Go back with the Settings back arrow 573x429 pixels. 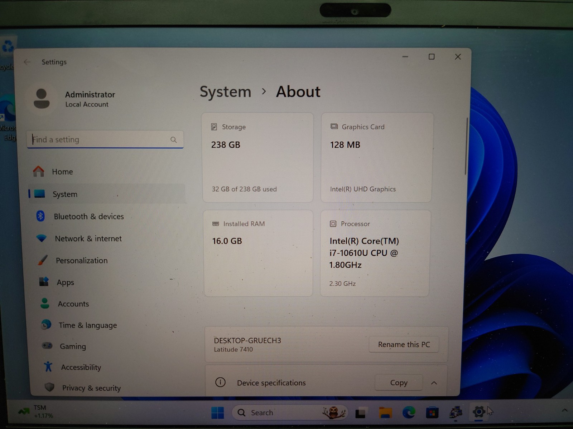click(27, 62)
